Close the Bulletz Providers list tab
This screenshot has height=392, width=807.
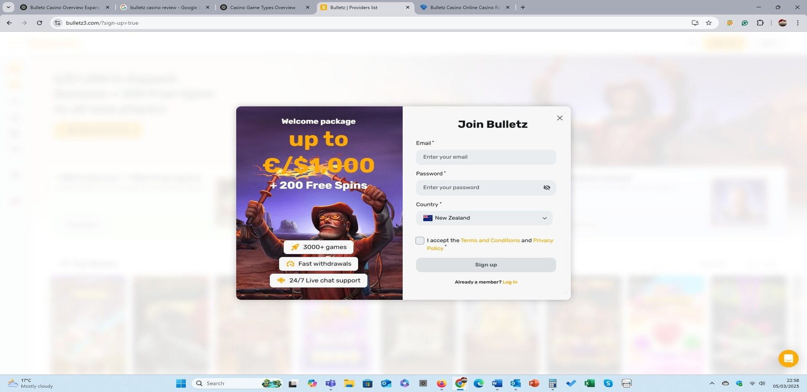tap(407, 8)
